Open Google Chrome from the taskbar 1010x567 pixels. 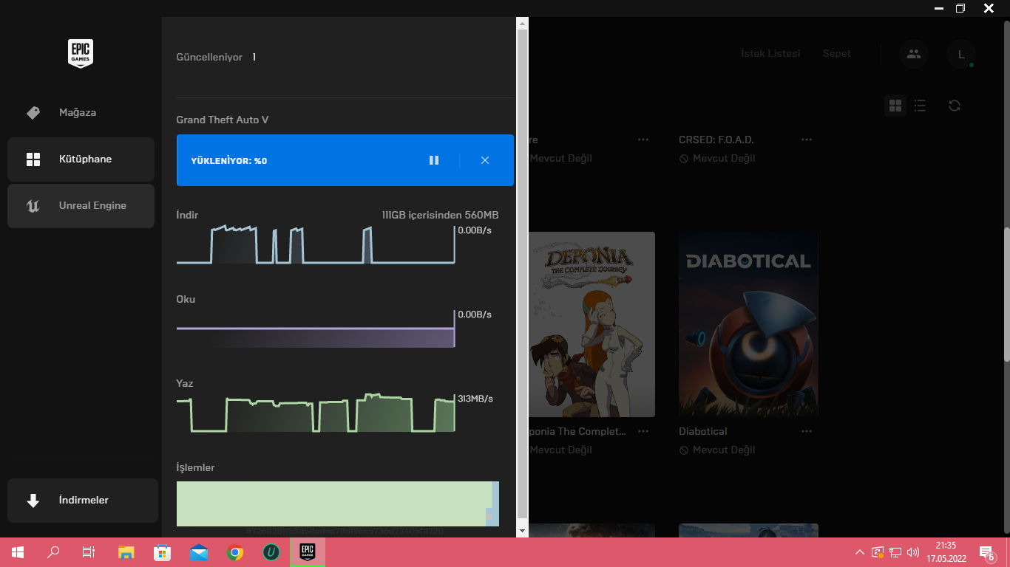[235, 552]
